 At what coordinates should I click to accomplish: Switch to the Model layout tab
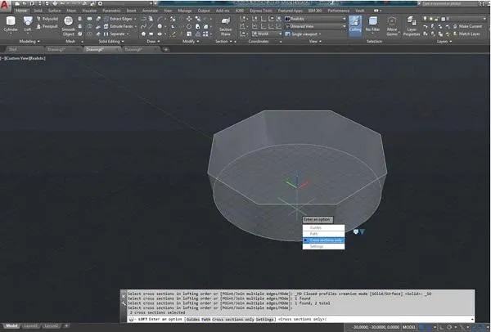[x=11, y=327]
